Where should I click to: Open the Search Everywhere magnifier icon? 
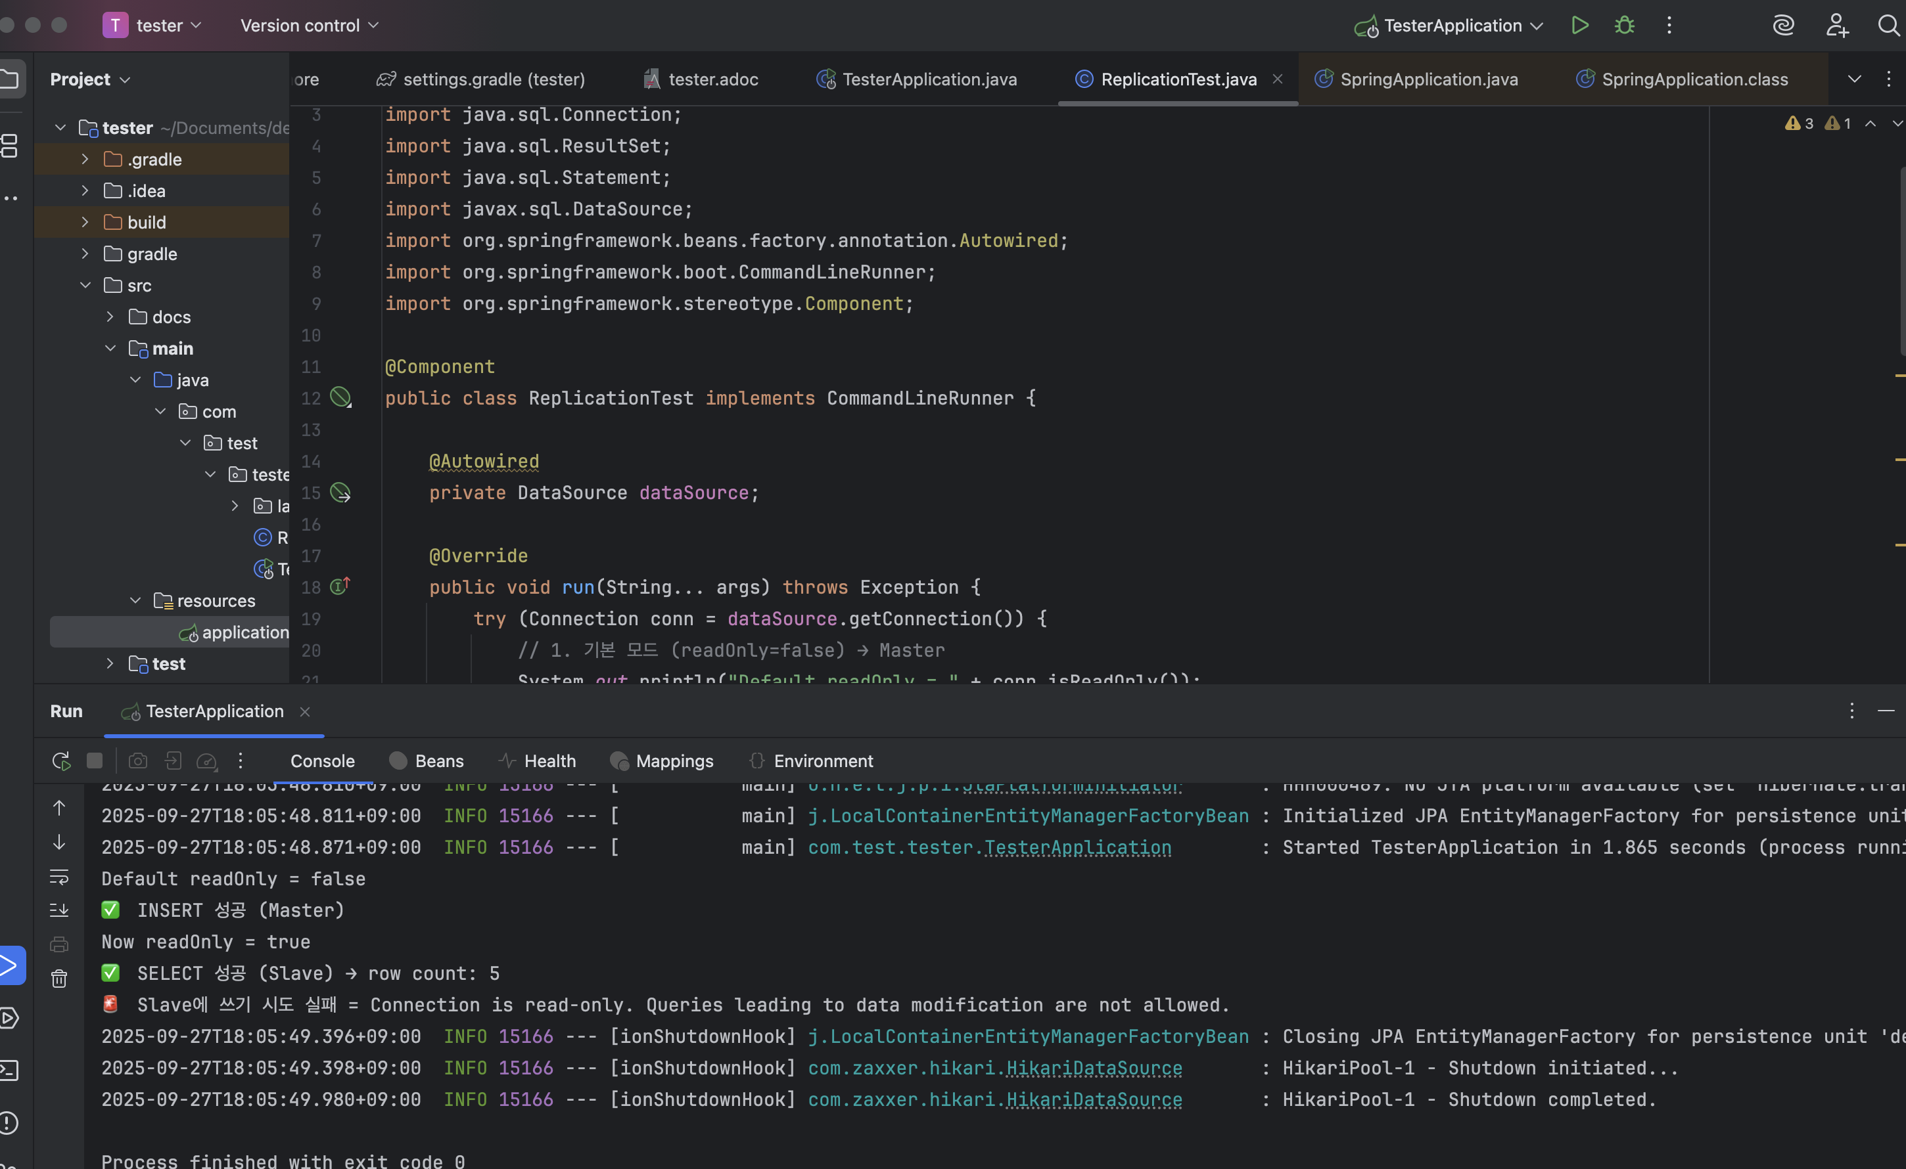1888,26
